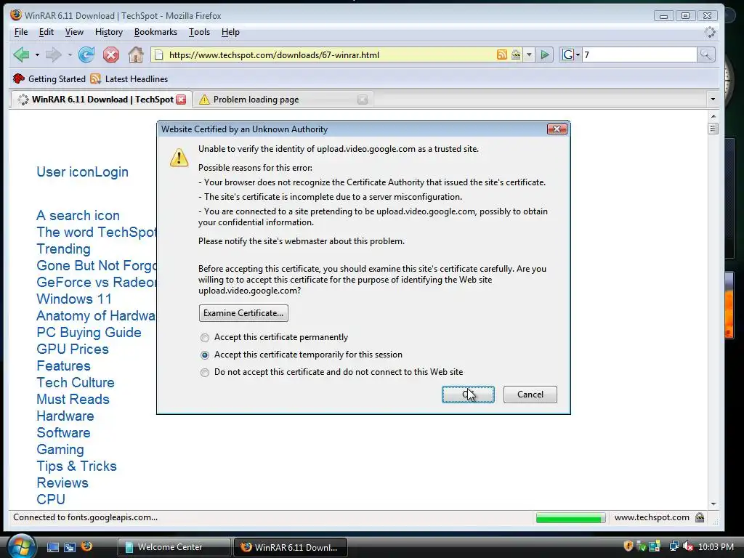Reload the current page

coord(86,54)
